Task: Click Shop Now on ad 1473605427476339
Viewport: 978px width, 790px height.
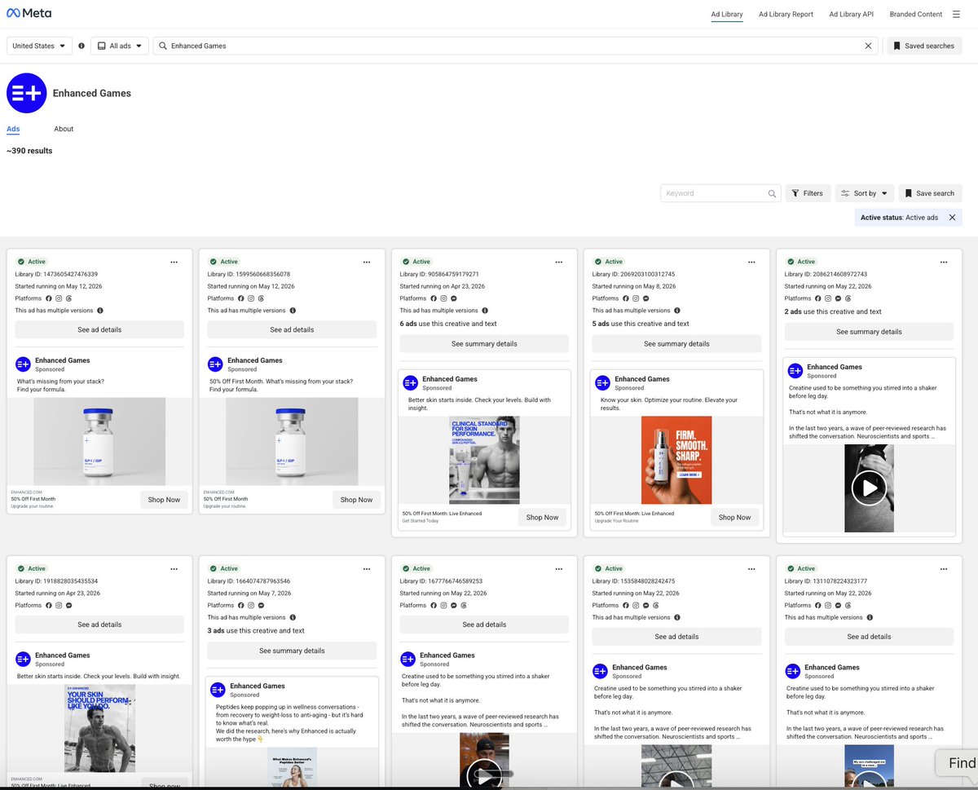Action: [164, 500]
